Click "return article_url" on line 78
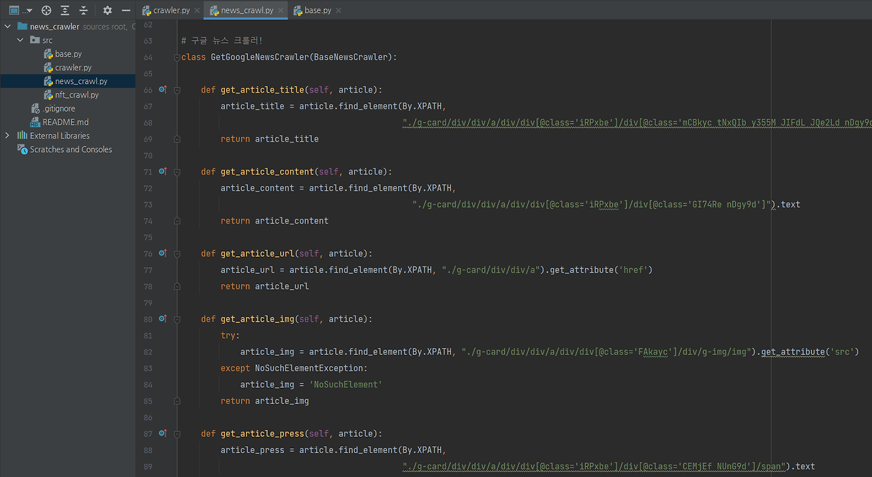The image size is (872, 477). point(265,286)
